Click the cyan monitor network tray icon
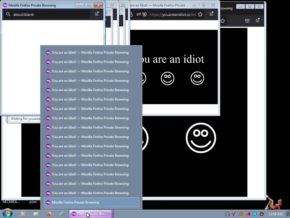The height and width of the screenshot is (218, 290). pyautogui.click(x=255, y=214)
